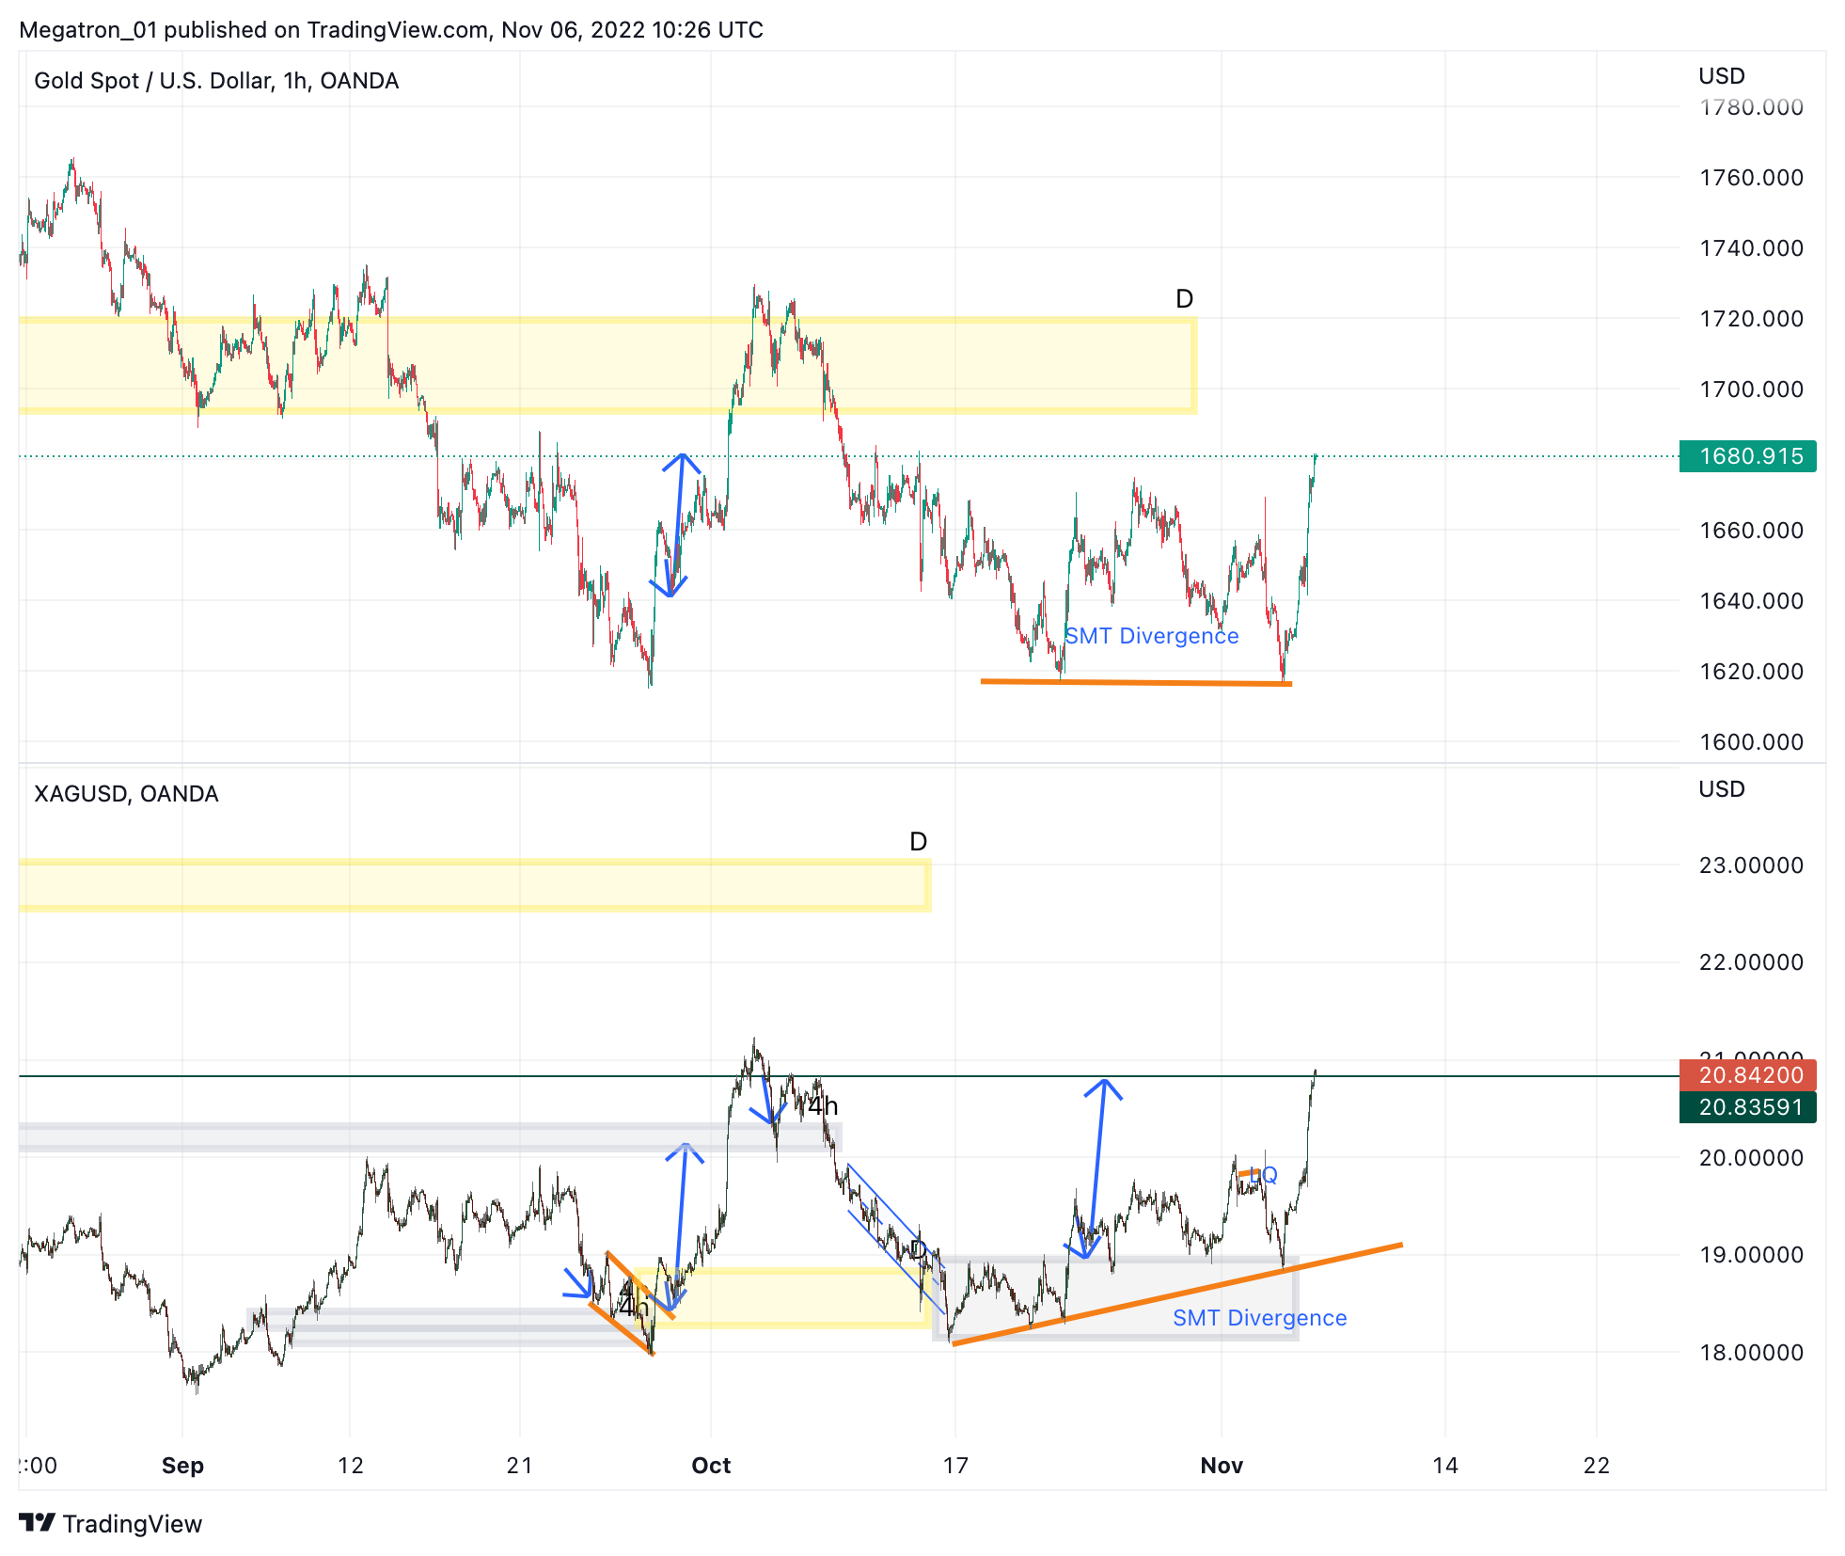Click the 19.00000 silver axis label
This screenshot has width=1845, height=1556.
coord(1751,1255)
